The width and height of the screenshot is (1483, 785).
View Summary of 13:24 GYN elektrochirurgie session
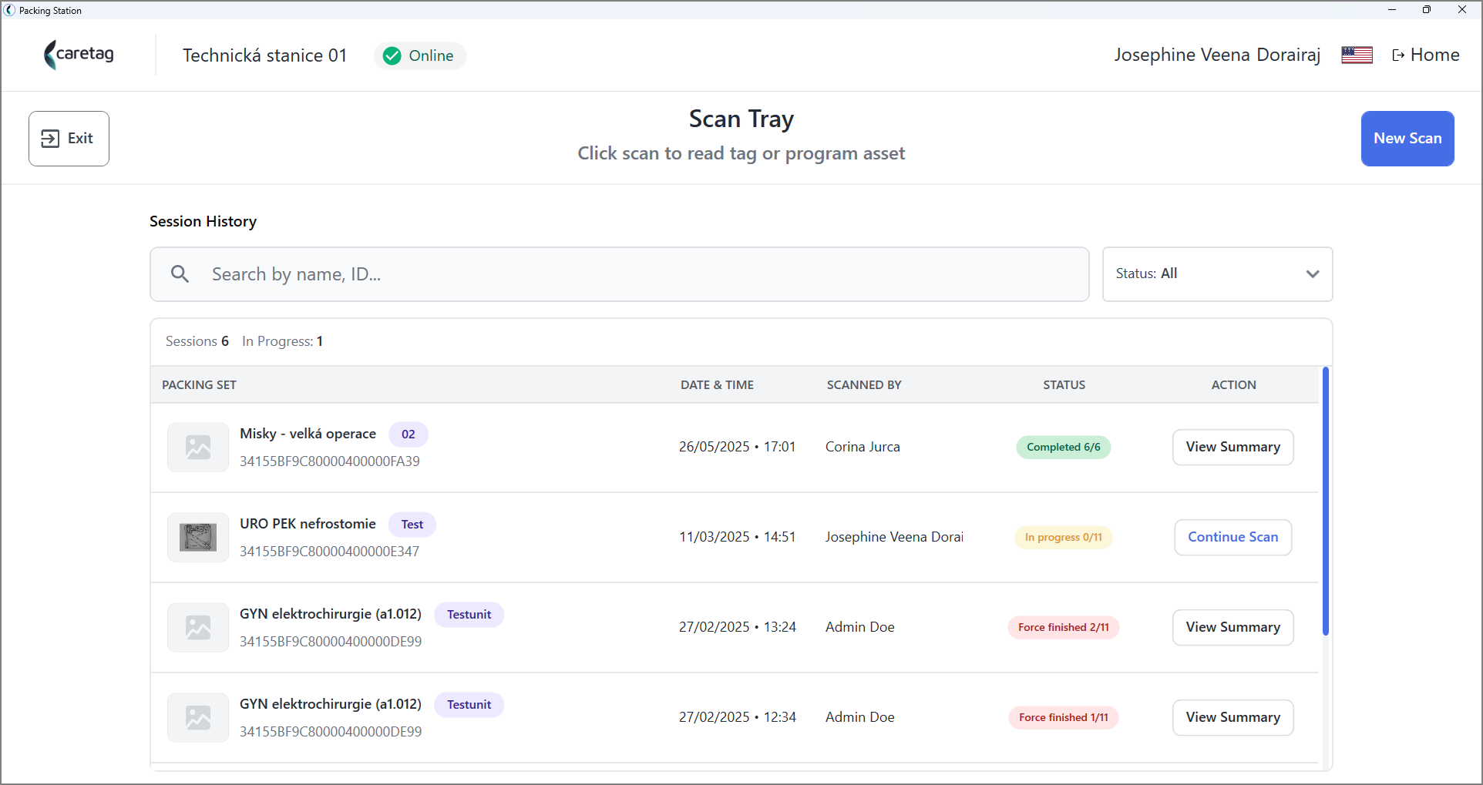(x=1232, y=628)
